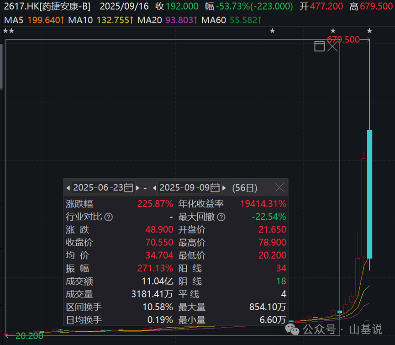The image size is (395, 345).
Task: Click the 年化收益率 value 19414.31%
Action: (263, 204)
